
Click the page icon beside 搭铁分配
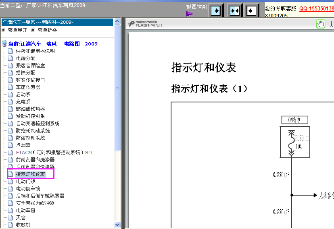pyautogui.click(x=10, y=73)
